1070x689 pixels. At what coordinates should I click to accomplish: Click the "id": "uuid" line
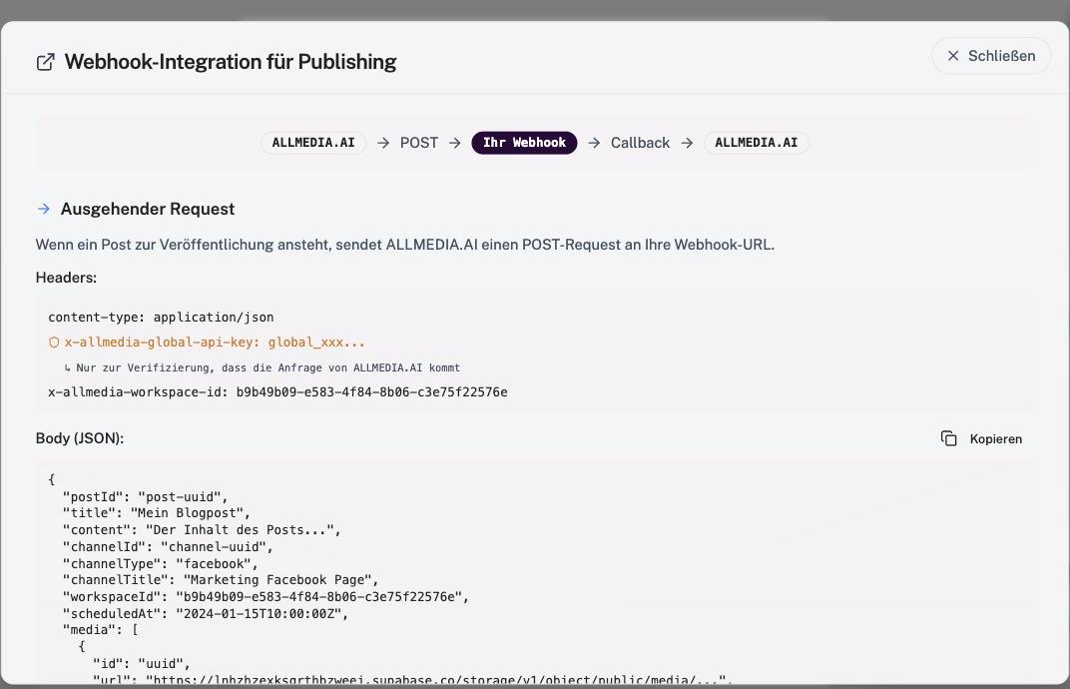click(x=142, y=664)
